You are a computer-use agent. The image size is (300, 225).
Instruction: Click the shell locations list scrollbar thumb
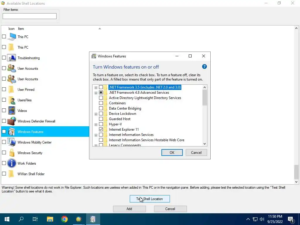pos(296,172)
